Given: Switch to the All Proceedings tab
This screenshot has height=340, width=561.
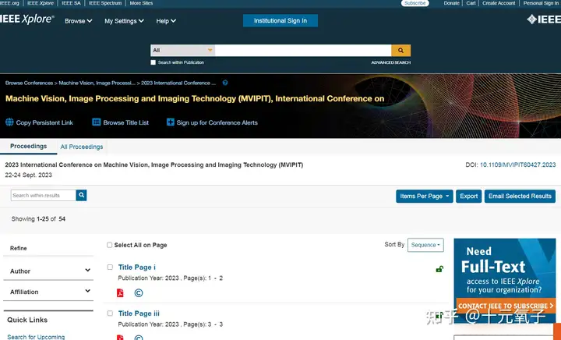Looking at the screenshot, I should coord(82,147).
